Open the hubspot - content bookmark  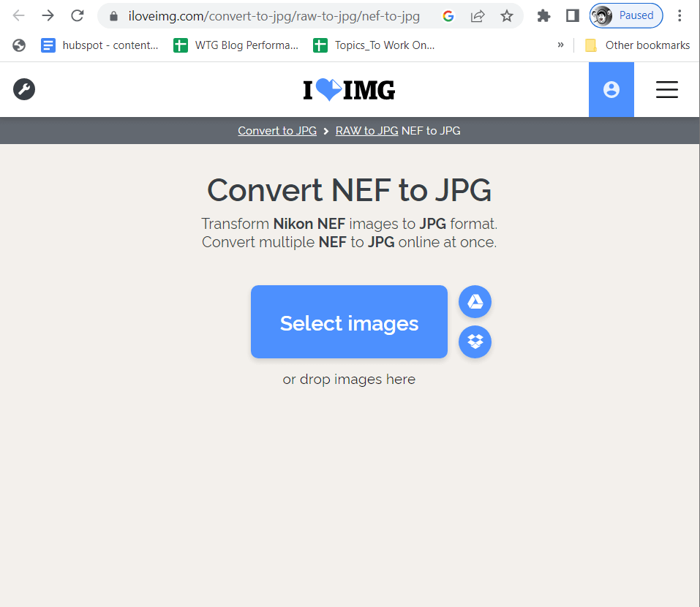click(99, 45)
